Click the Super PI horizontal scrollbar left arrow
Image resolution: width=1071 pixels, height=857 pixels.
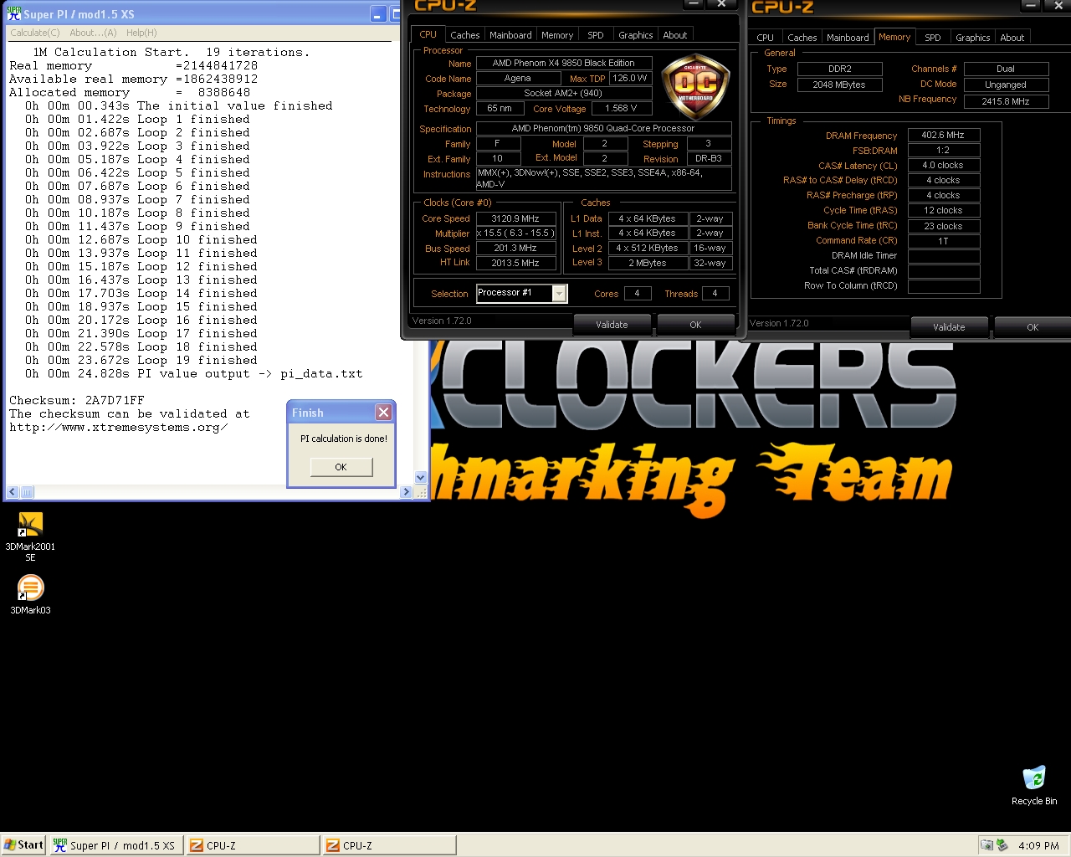[13, 492]
